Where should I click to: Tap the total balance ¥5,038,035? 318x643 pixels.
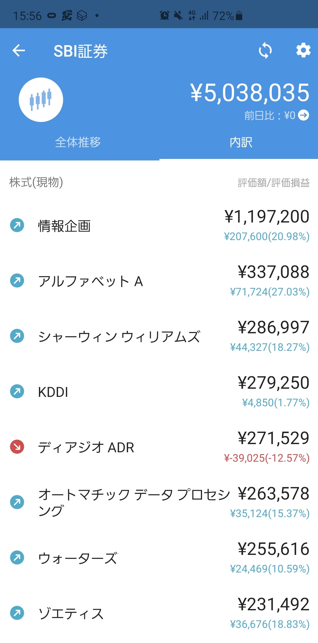click(x=250, y=93)
